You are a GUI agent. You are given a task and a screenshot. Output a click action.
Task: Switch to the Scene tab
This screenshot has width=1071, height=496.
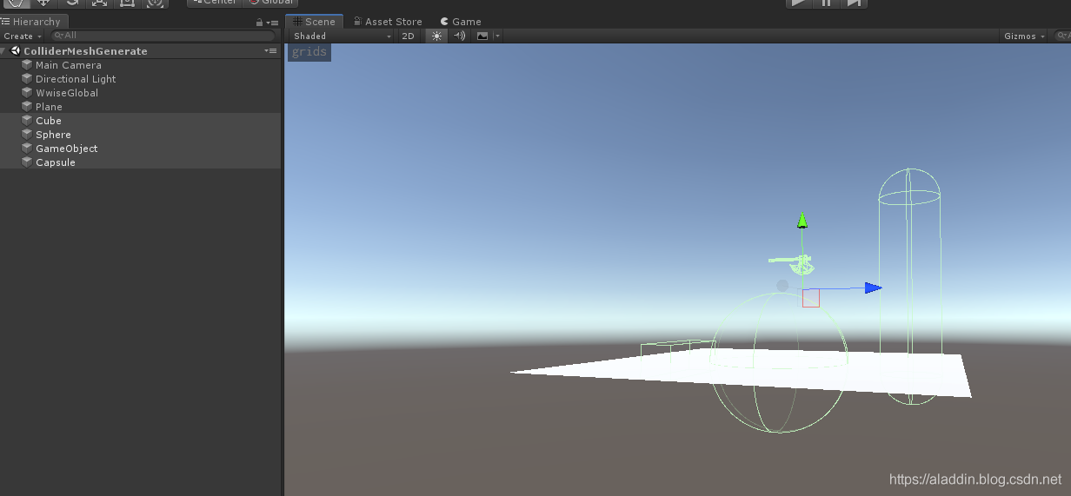314,22
